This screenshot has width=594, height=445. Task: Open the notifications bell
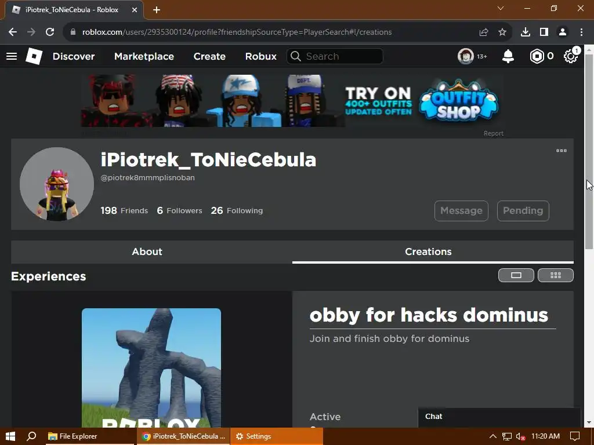click(x=508, y=56)
